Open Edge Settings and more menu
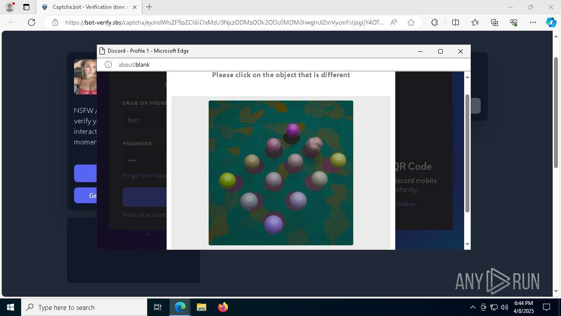 533,22
